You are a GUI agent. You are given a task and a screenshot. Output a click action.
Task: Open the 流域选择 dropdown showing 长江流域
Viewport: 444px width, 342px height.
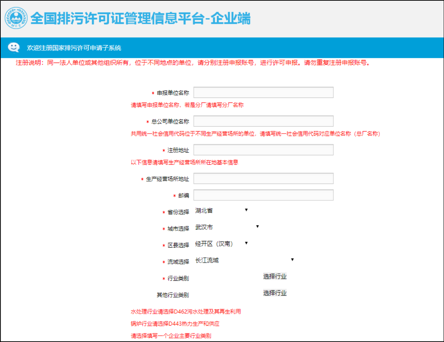pos(244,260)
